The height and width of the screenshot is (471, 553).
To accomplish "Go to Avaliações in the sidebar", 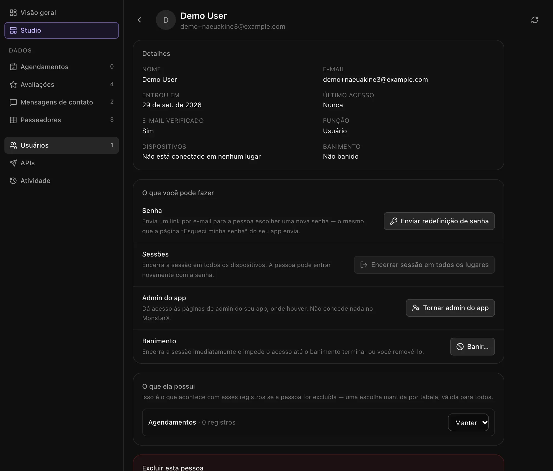I will point(62,85).
